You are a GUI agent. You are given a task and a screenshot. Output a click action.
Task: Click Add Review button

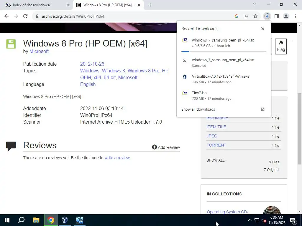(x=166, y=147)
